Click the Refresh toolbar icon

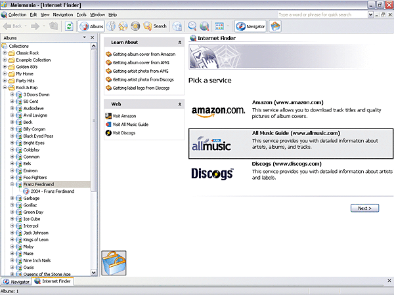[x=69, y=26]
